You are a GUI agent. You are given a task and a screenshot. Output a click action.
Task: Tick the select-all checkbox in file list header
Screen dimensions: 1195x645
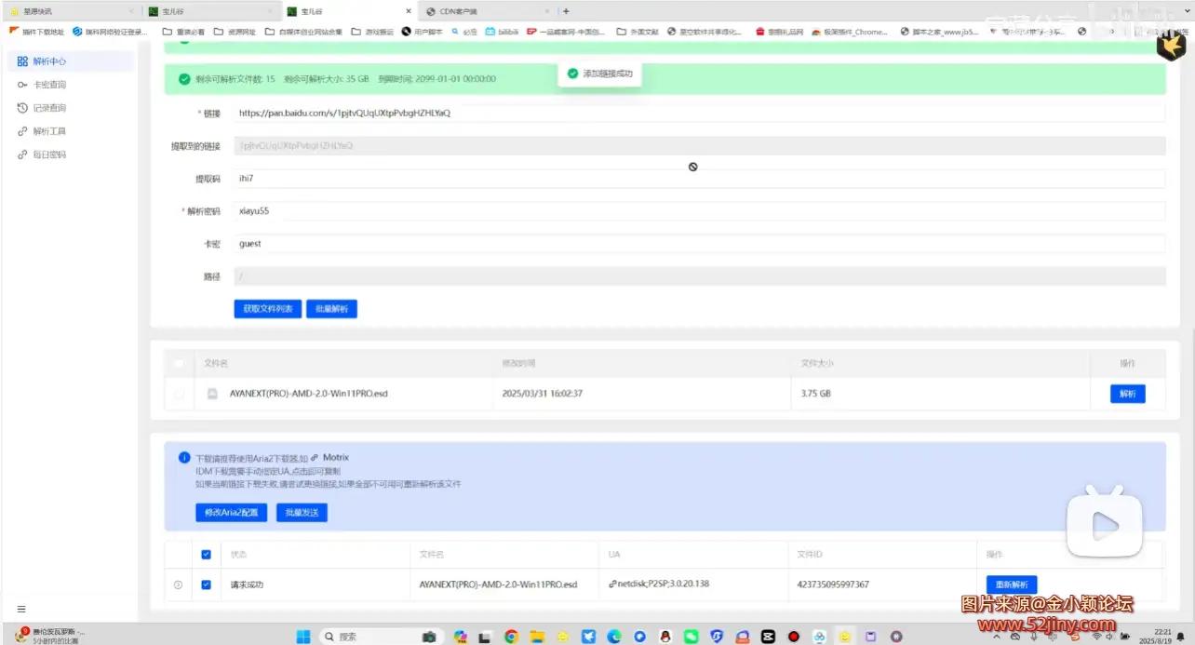click(x=179, y=363)
